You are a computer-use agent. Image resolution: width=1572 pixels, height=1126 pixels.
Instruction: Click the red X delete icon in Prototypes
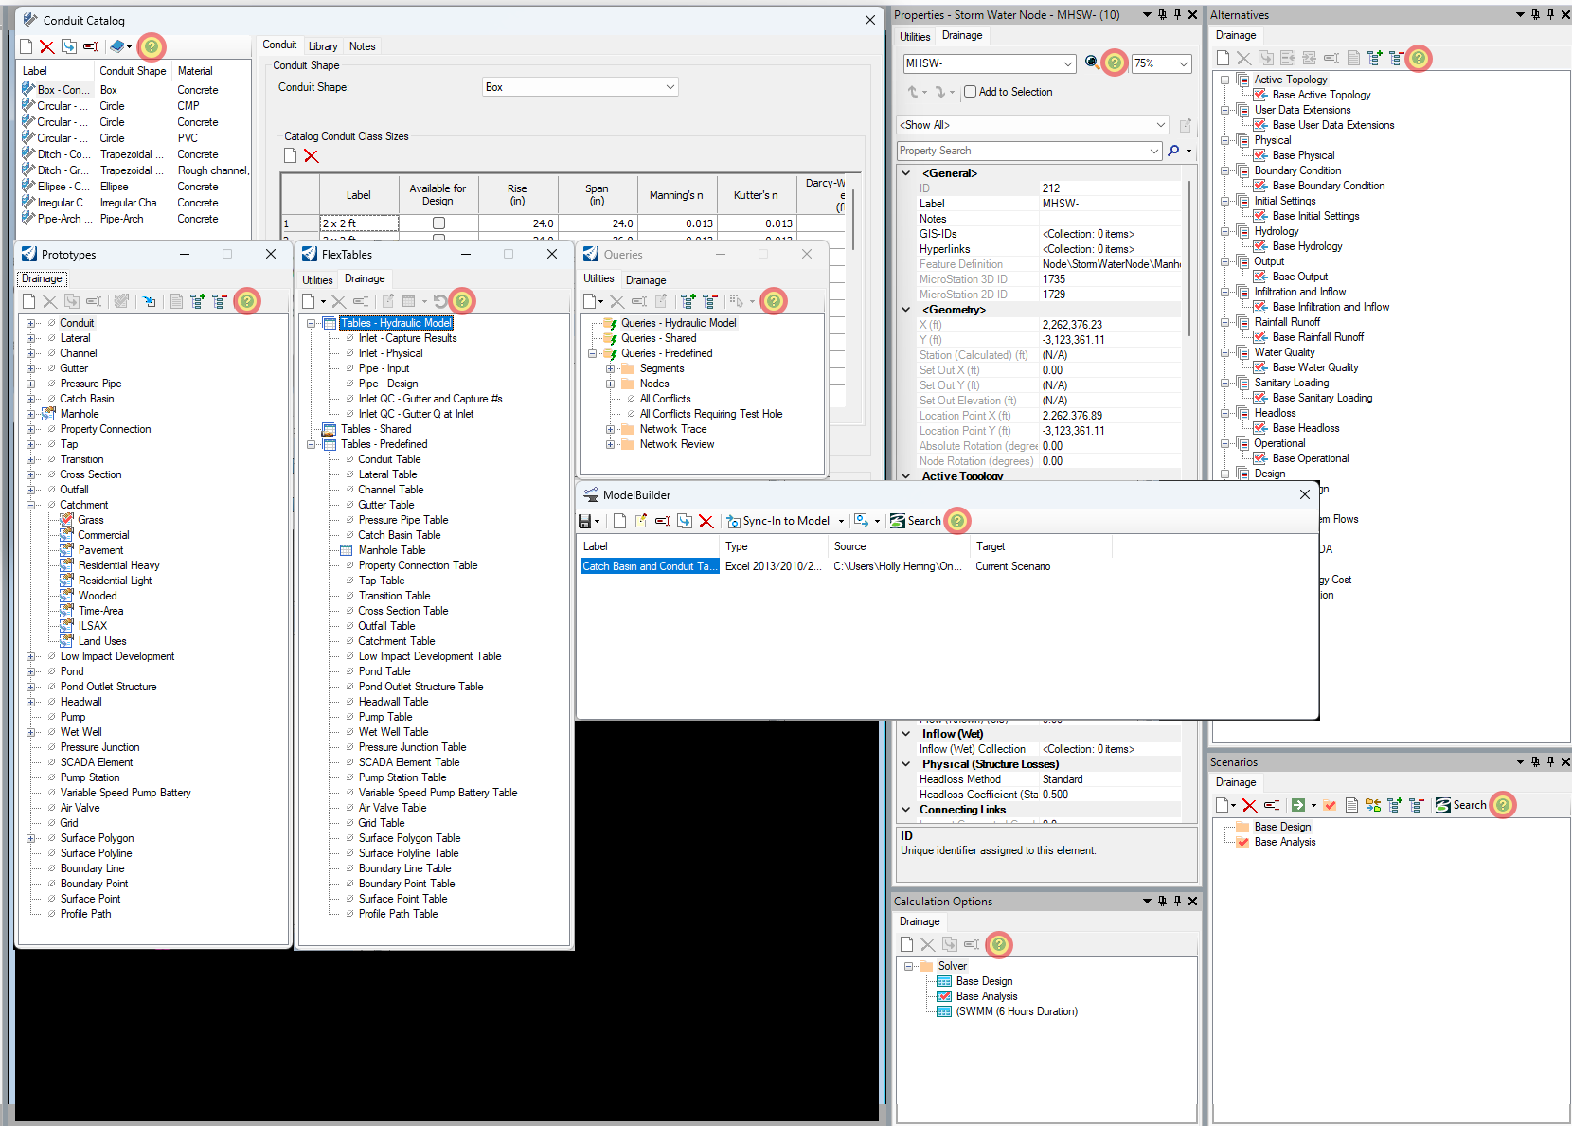[49, 301]
